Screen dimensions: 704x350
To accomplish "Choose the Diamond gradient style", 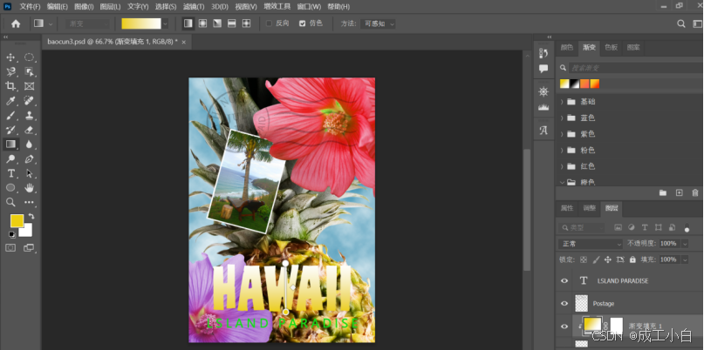I will [x=246, y=24].
